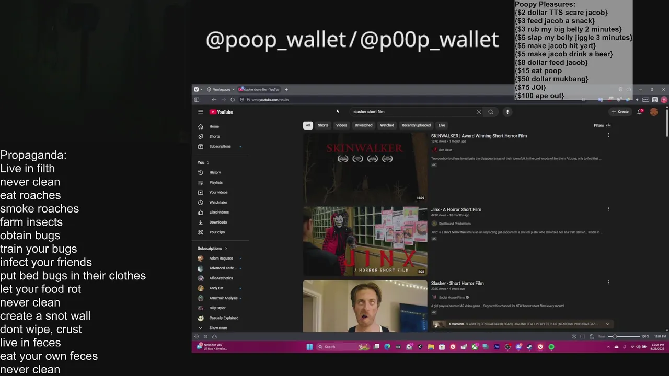Open Windows Start menu

[309, 347]
